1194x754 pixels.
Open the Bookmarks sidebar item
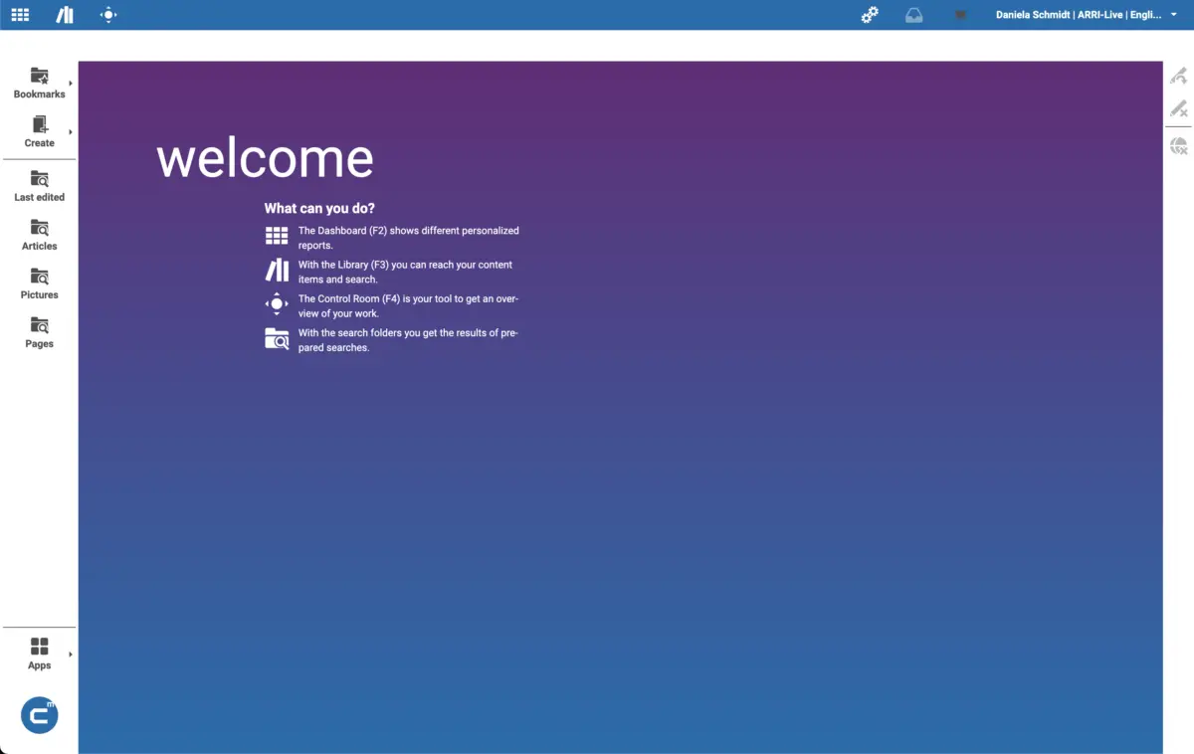39,84
